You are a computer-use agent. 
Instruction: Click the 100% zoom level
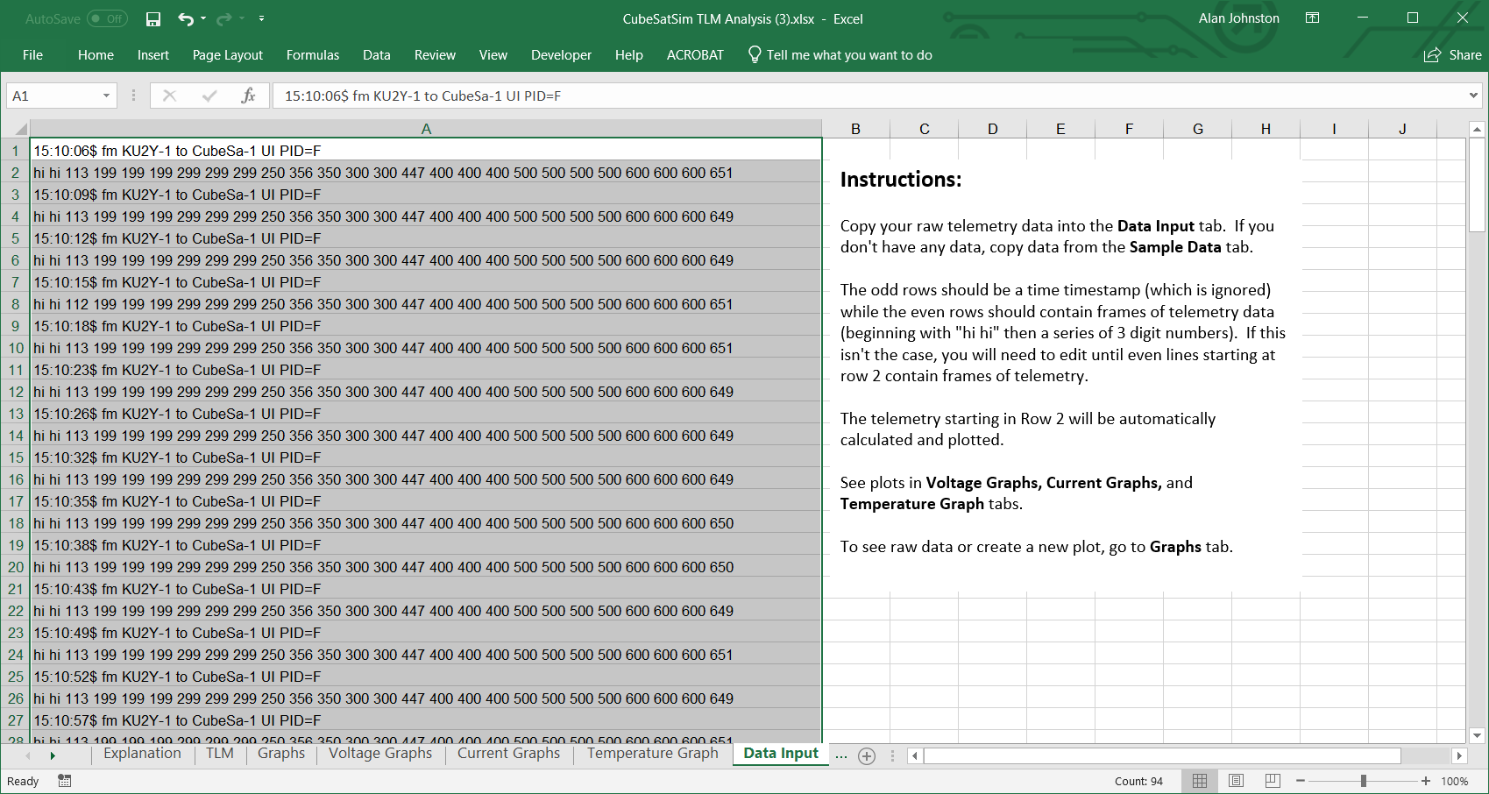coord(1455,781)
